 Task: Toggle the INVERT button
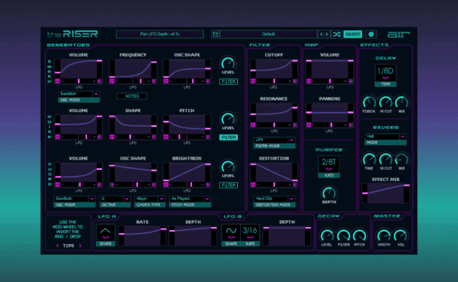point(352,34)
